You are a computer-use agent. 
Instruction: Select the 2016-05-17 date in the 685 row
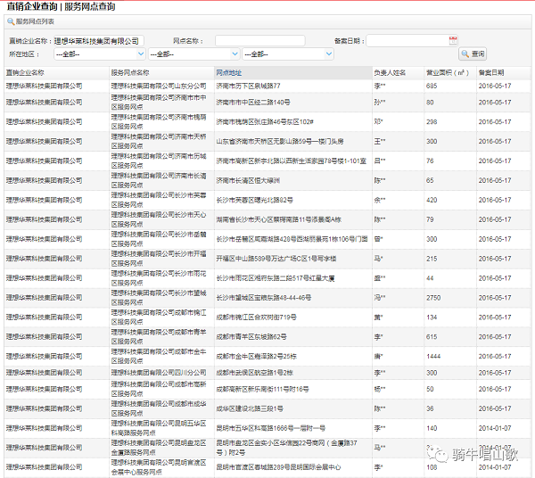tap(495, 86)
